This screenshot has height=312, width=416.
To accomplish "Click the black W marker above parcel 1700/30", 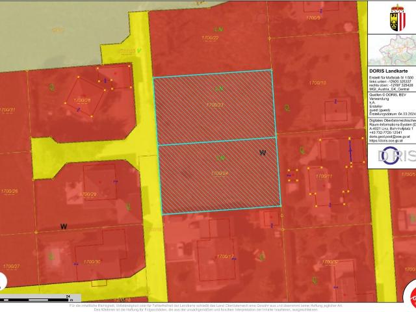I will coord(64,226).
